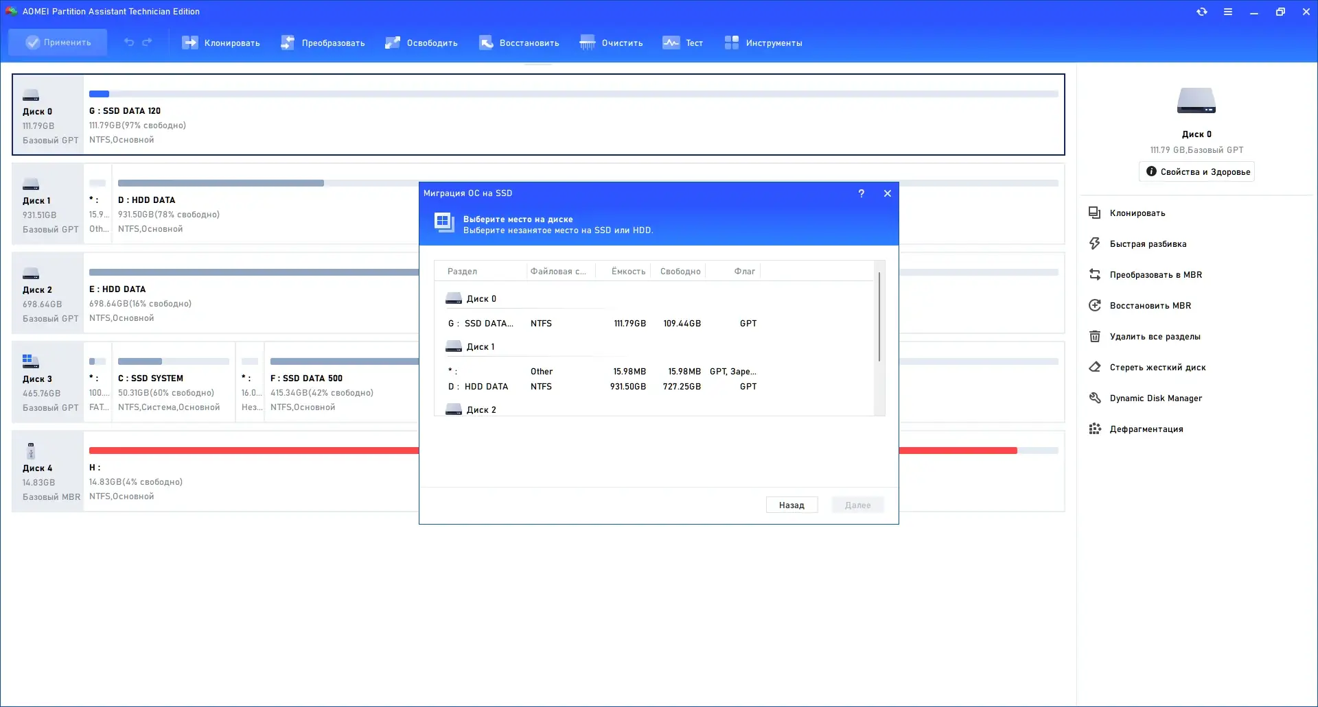Click the redo arrow in toolbar
The width and height of the screenshot is (1318, 707).
pyautogui.click(x=147, y=43)
